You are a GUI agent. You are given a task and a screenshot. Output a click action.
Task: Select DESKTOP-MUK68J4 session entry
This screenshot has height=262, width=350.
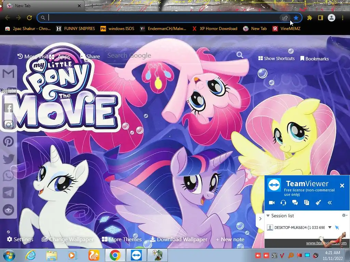[x=299, y=228]
